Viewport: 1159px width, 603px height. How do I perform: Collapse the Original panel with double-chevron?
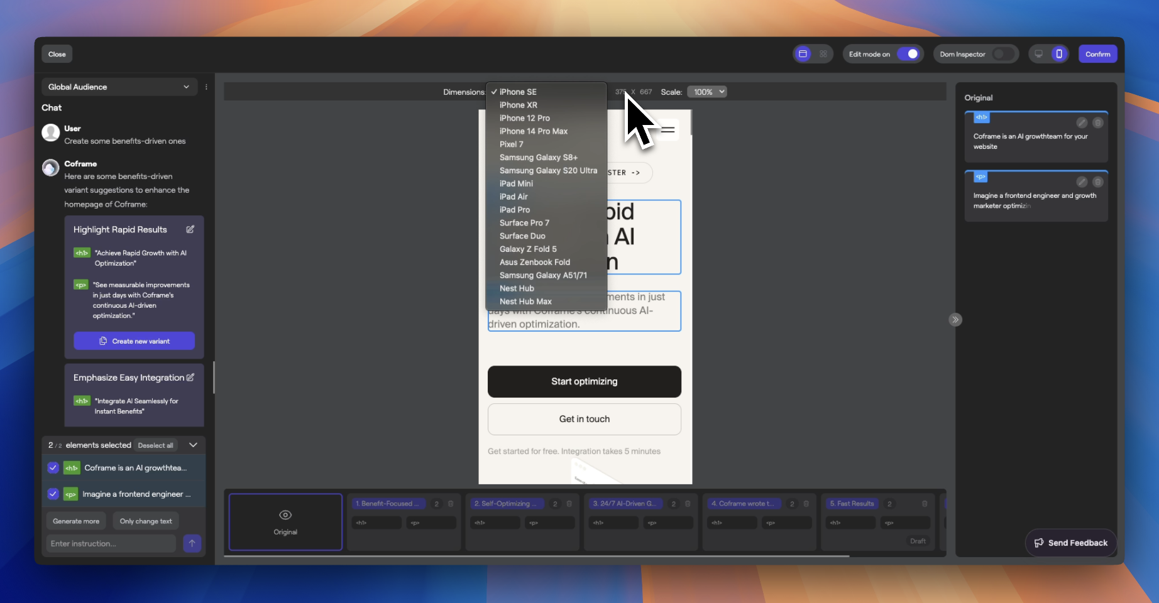coord(955,320)
